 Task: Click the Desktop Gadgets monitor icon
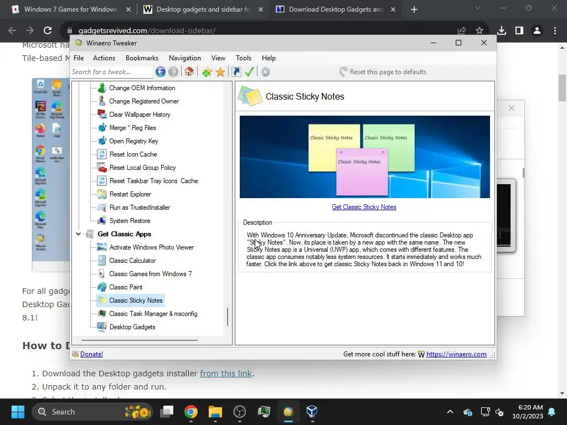click(102, 327)
